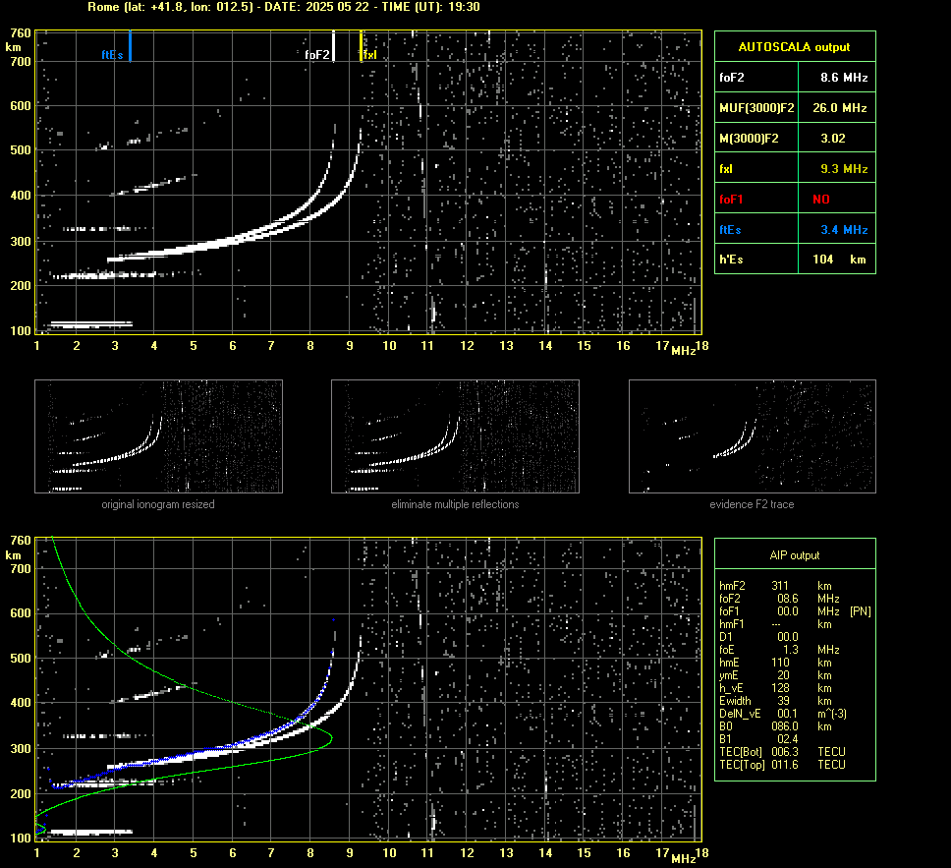Click the ftEs label in top ionogram
Screen dimensions: 951x868
[x=112, y=55]
